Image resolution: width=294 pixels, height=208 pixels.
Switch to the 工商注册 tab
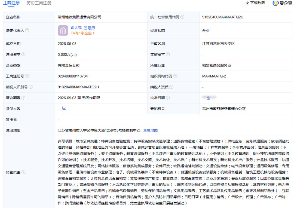point(11,3)
